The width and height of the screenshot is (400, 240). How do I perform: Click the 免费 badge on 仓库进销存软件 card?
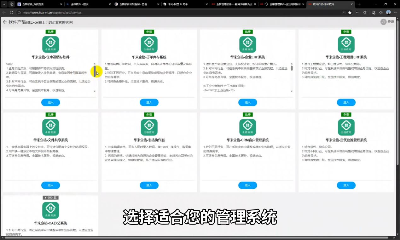click(x=50, y=32)
